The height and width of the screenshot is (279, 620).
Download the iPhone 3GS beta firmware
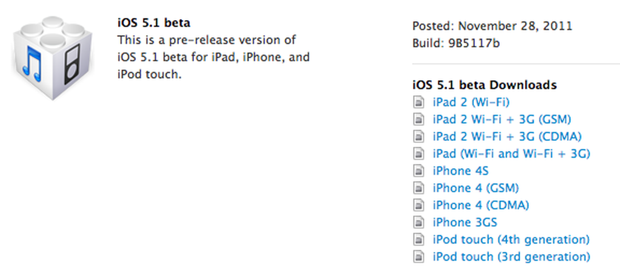click(465, 222)
